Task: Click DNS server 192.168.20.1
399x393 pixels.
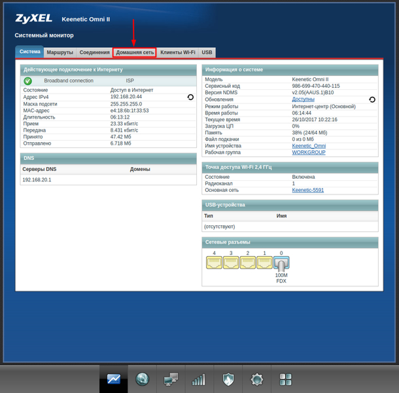Action: 37,180
